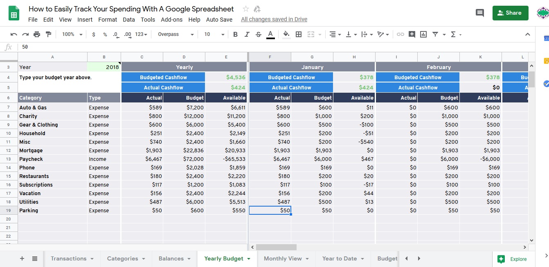
Task: Click the move to Drive folder icon
Action: pyautogui.click(x=257, y=9)
